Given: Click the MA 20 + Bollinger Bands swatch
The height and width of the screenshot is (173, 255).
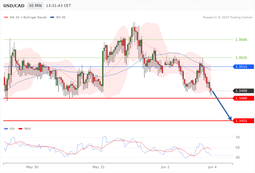Looking at the screenshot, I should click(6, 17).
